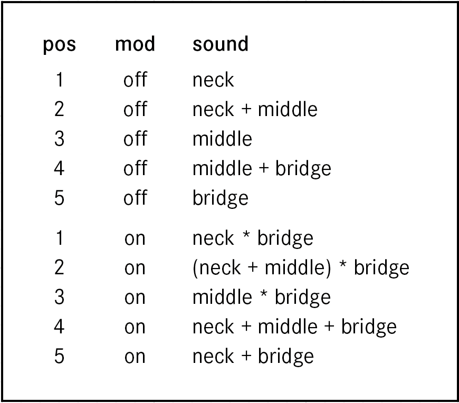The image size is (459, 403).
Task: Click the 'middle * bridge' sound entry
Action: [x=262, y=298]
